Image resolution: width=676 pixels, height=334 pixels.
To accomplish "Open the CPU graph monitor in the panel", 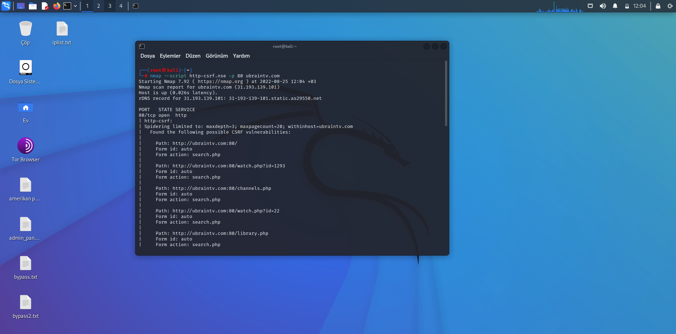I will 560,6.
